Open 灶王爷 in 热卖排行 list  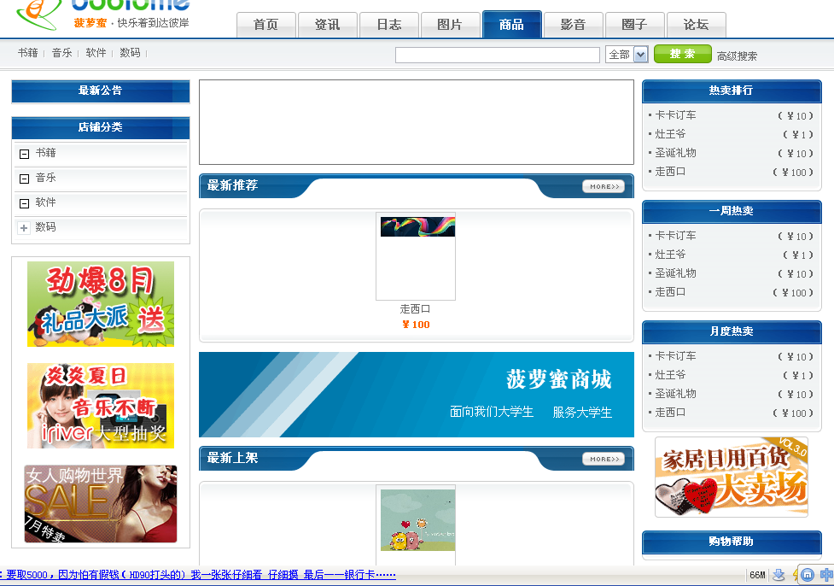click(x=670, y=134)
